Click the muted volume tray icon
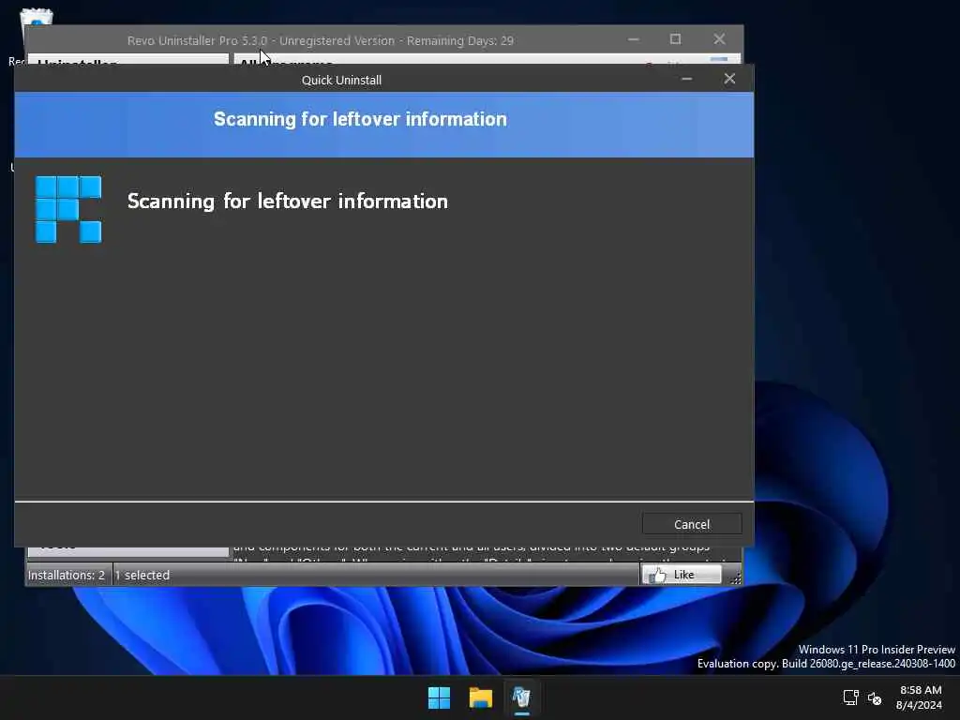This screenshot has width=960, height=720. coord(875,697)
